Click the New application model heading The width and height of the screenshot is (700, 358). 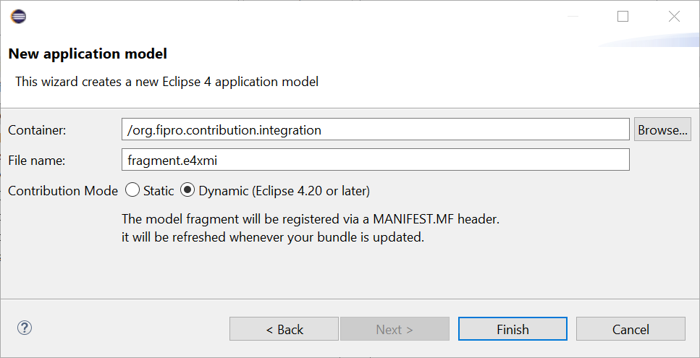pyautogui.click(x=88, y=54)
